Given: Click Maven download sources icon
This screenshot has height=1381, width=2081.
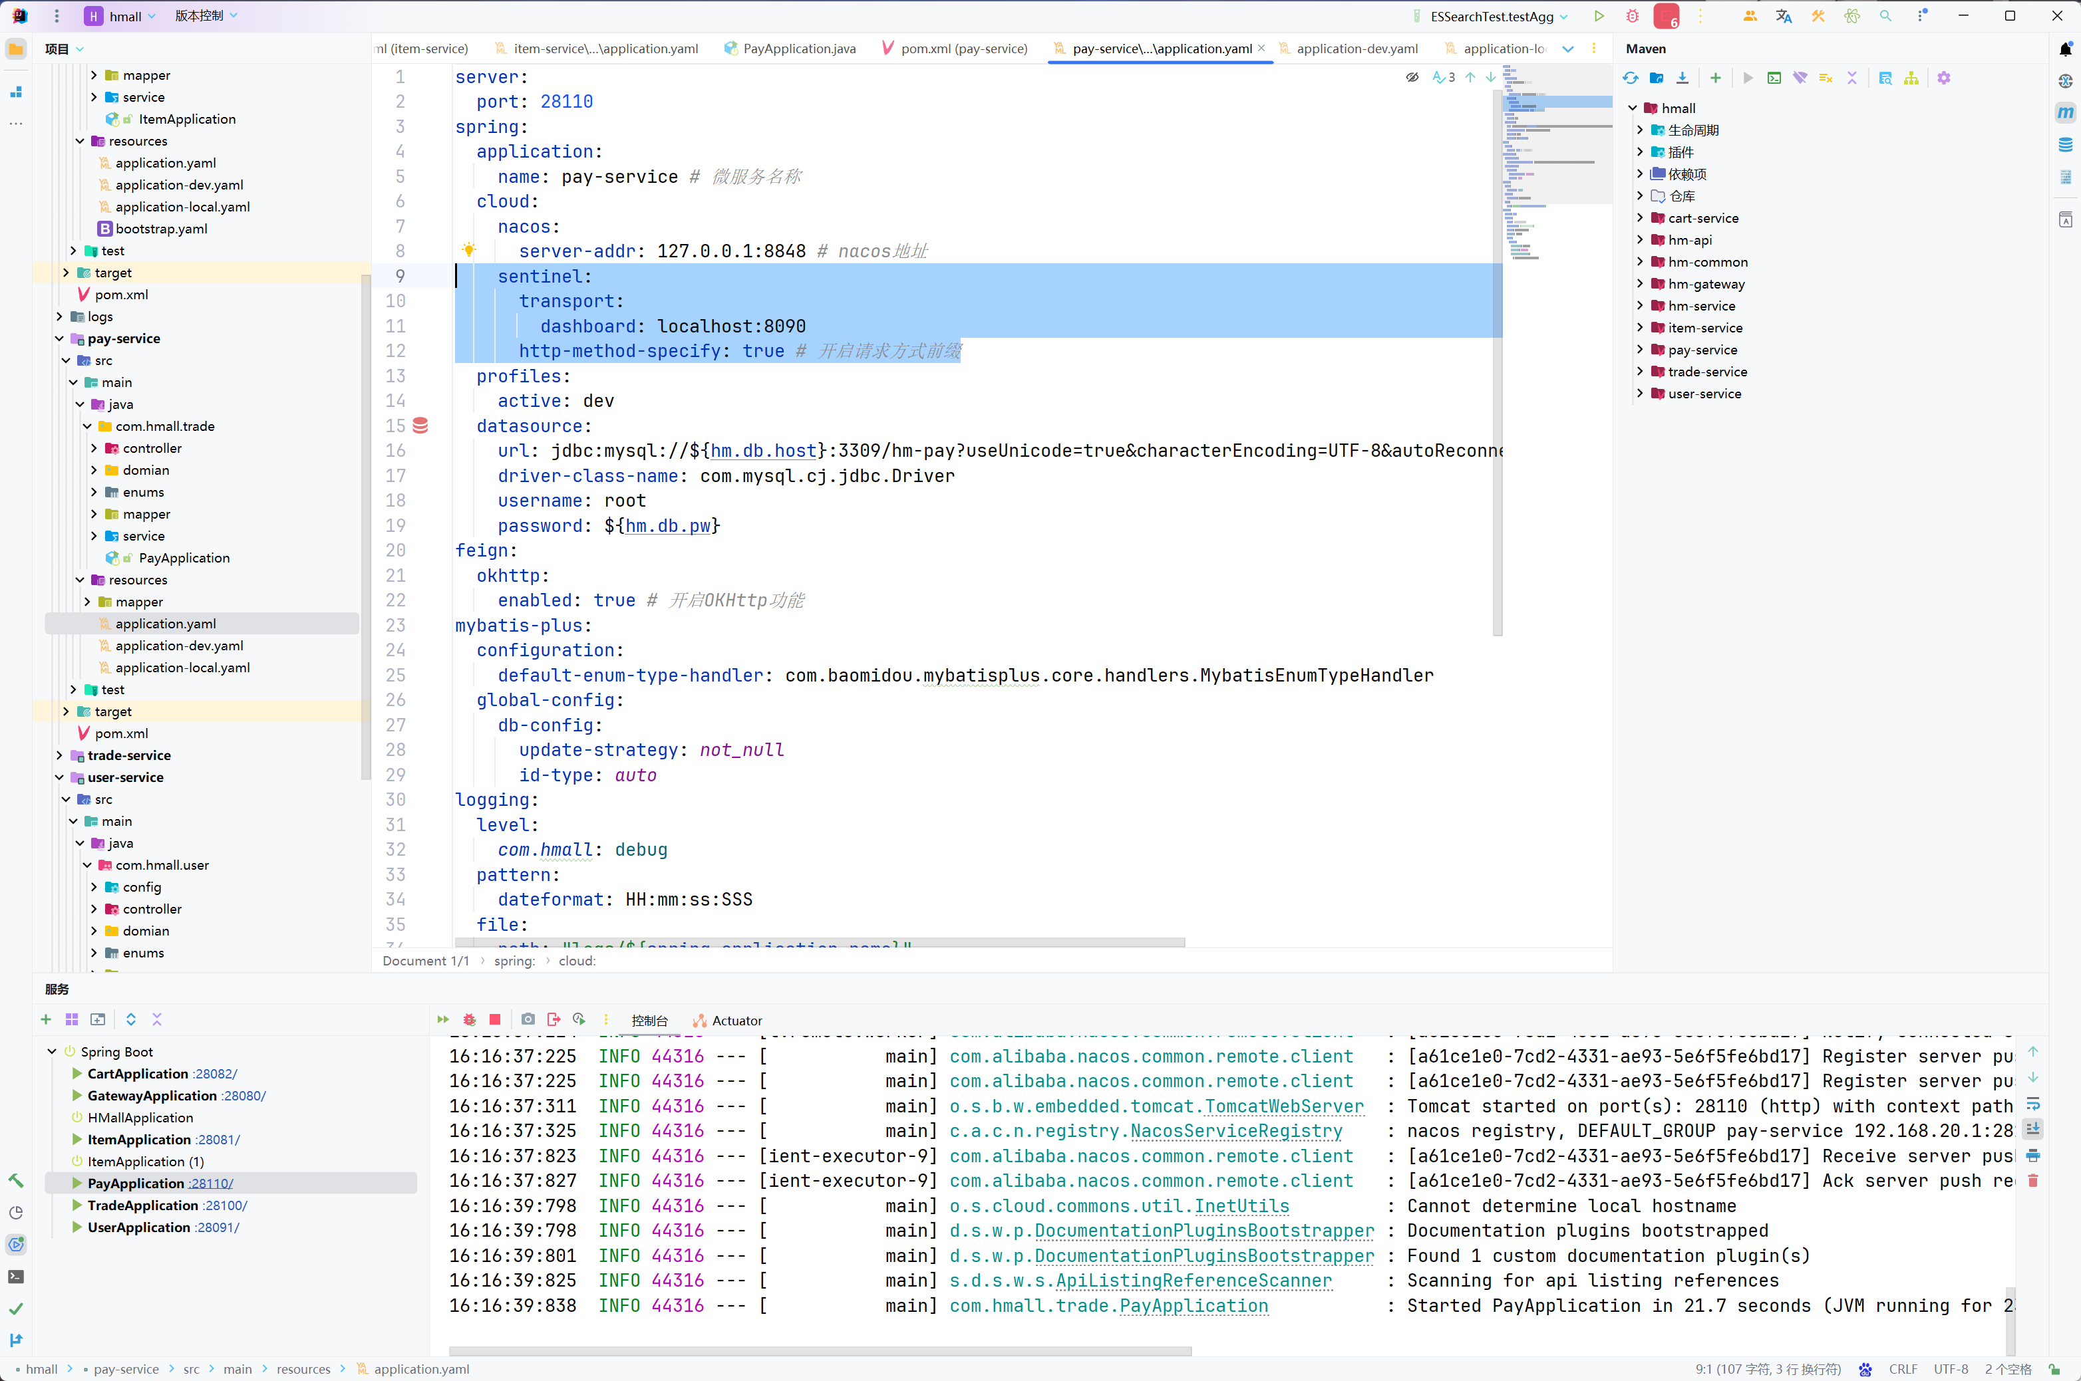Looking at the screenshot, I should click(1682, 78).
